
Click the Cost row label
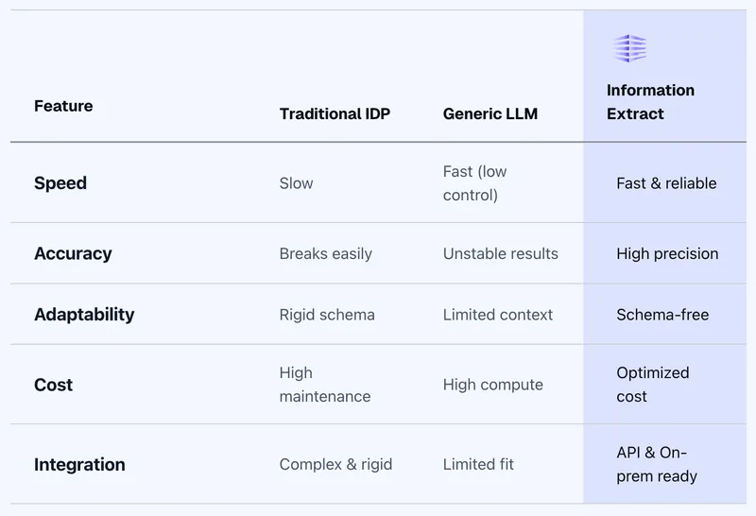coord(53,385)
